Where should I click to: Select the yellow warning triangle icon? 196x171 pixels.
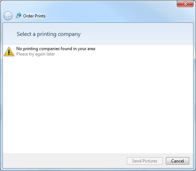pos(9,52)
